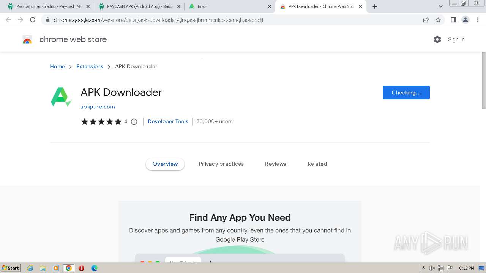Reload the current page
This screenshot has width=486, height=273.
click(33, 20)
